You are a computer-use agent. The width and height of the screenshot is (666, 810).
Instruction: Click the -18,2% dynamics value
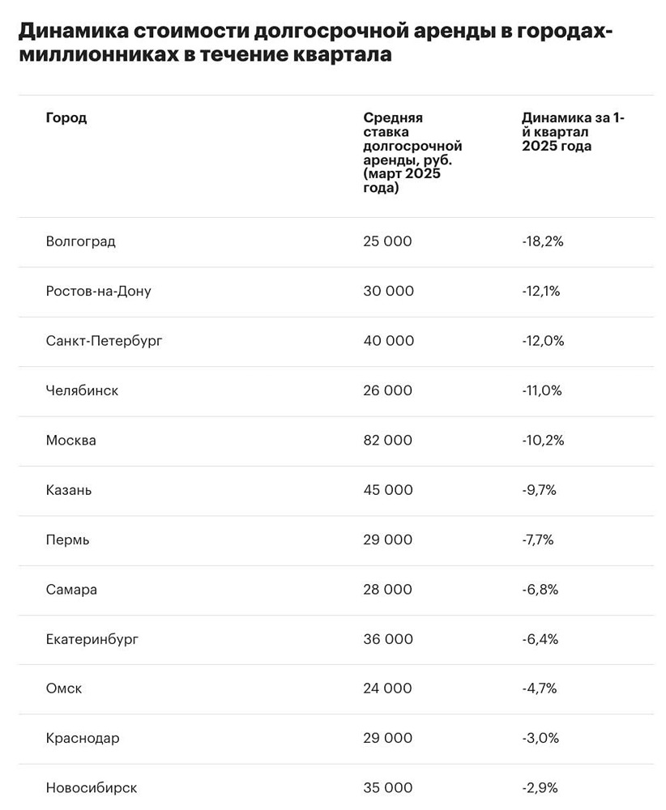click(x=543, y=241)
